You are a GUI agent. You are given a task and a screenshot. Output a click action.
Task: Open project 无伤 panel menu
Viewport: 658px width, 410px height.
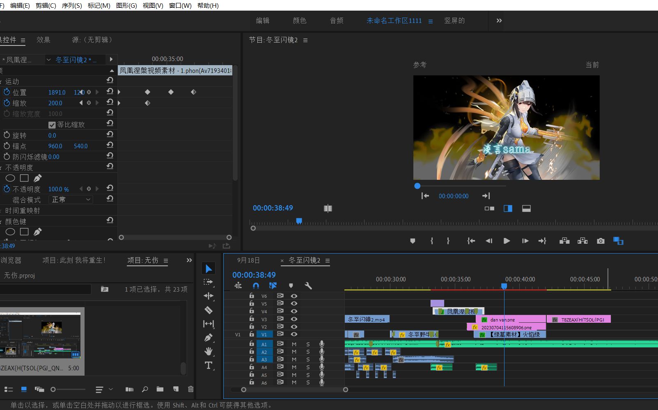(x=166, y=260)
